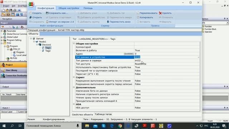Switch to Свойства объекта bottom tab
The height and width of the screenshot is (129, 229).
(82, 115)
